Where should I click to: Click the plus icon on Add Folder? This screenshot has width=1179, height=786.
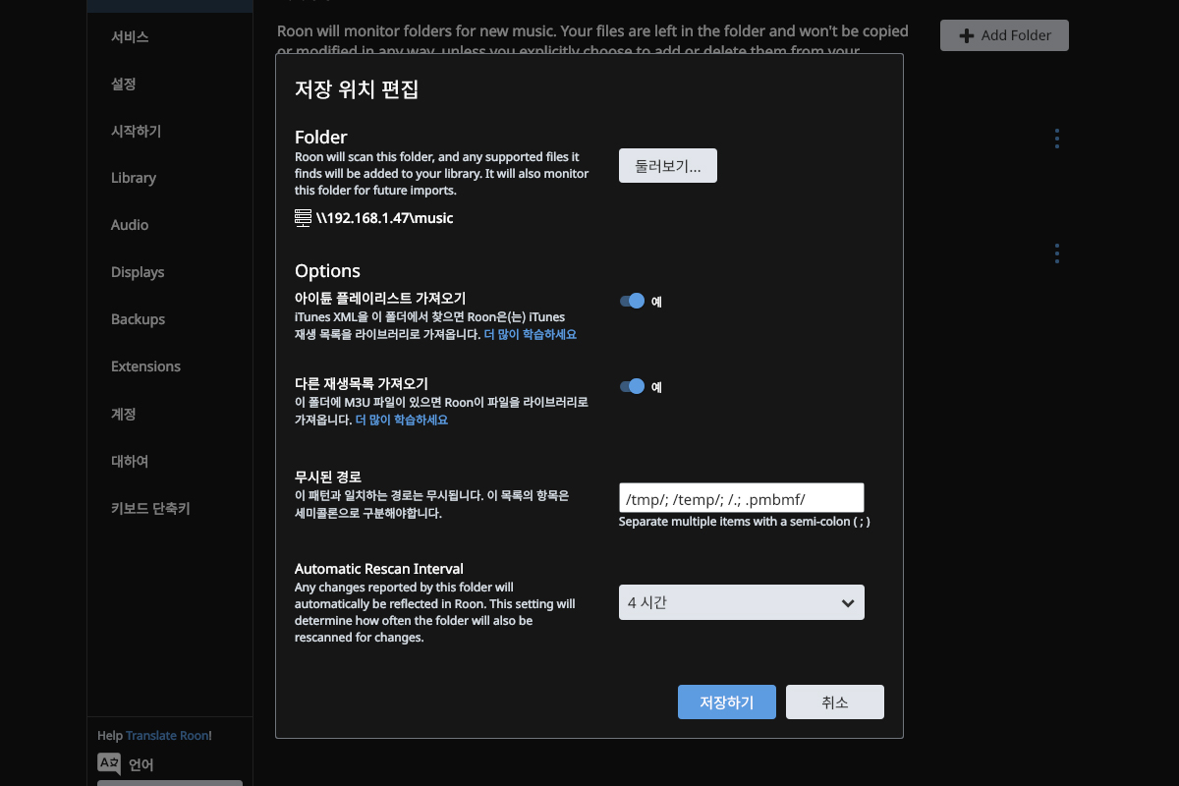[x=967, y=35]
